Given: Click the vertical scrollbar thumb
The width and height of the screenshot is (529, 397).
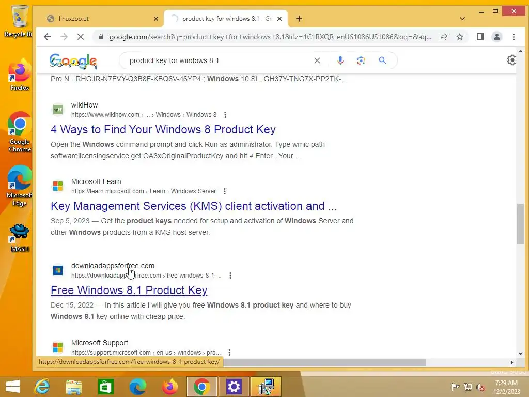Looking at the screenshot, I should (520, 223).
